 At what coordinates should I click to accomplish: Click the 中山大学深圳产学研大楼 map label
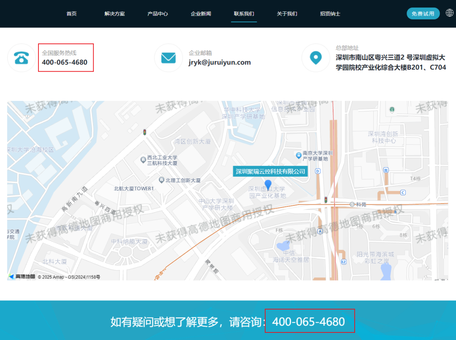217,204
